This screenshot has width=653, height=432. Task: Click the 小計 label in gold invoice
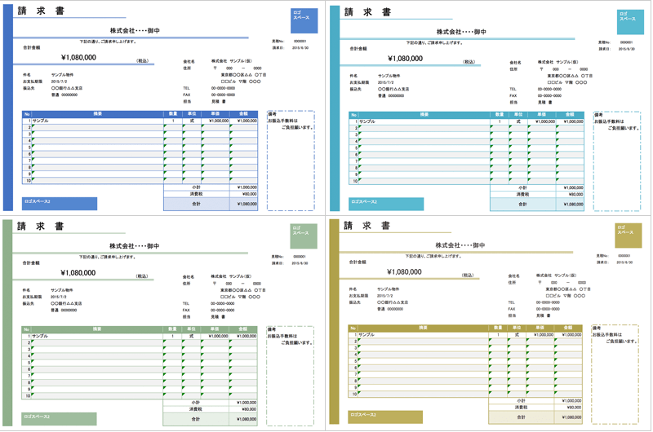tap(522, 401)
